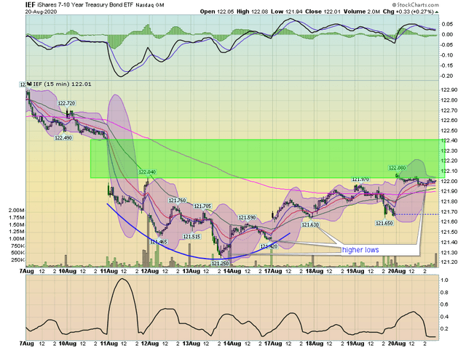Click the 121.20 price axis value
466x348 pixels.
pos(449,262)
